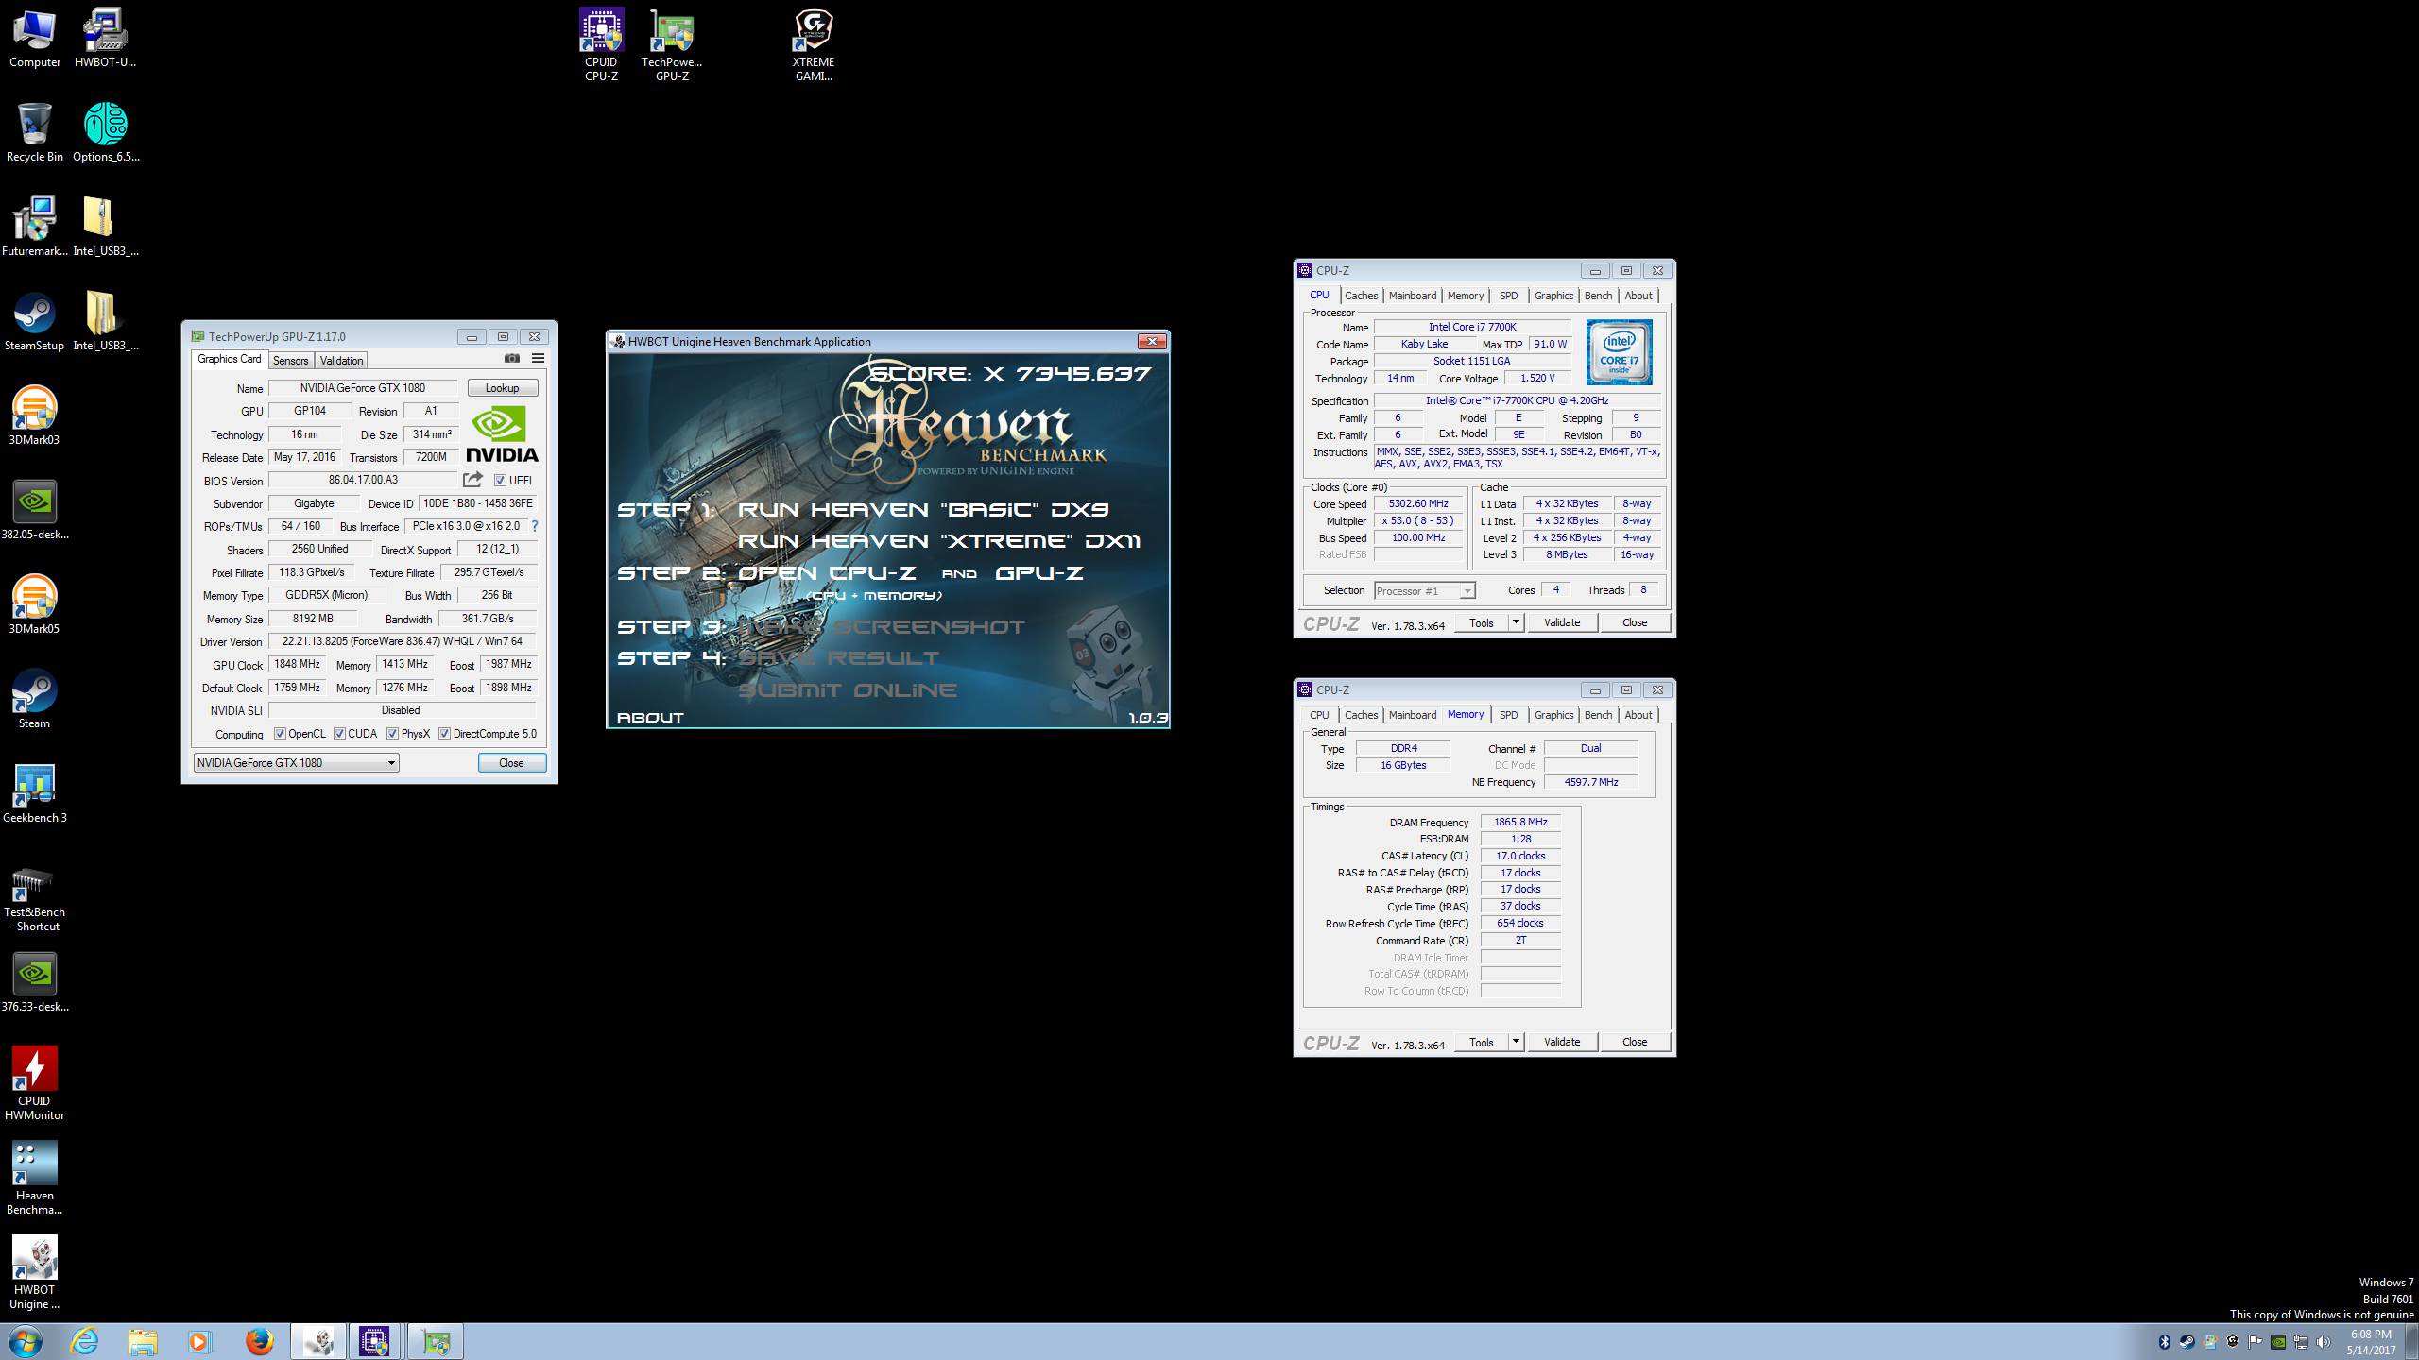2419x1360 pixels.
Task: Open the Options_6.5... desktop icon
Action: click(105, 133)
